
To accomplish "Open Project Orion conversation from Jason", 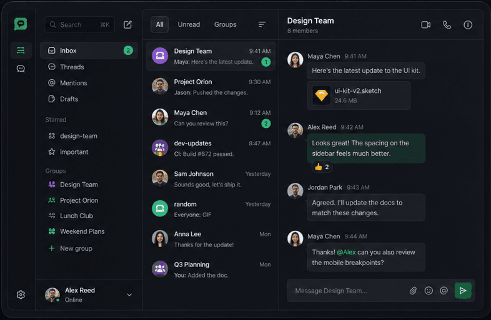I will click(x=211, y=87).
